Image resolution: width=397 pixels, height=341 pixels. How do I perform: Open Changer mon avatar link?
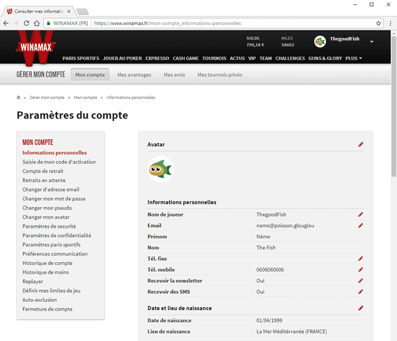pos(46,217)
